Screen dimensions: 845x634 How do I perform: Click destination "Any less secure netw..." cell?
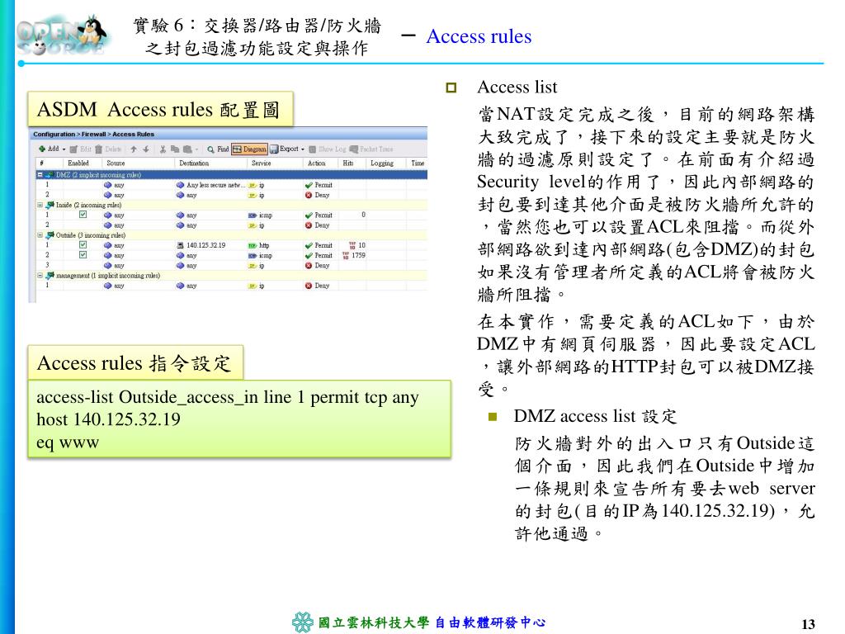pyautogui.click(x=210, y=185)
